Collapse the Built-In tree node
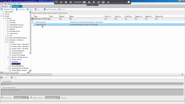This screenshot has width=185, height=104. (3, 18)
